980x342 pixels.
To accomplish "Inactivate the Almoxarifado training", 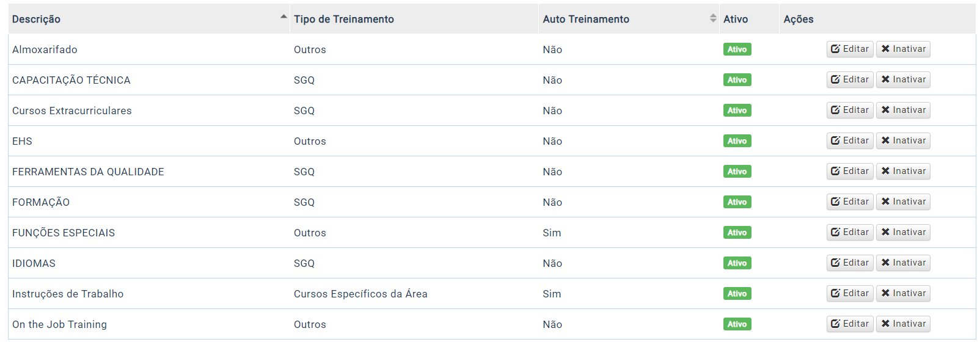I will click(x=903, y=49).
